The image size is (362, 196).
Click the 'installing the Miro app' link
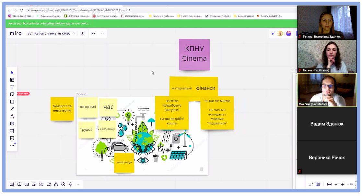coord(56,24)
